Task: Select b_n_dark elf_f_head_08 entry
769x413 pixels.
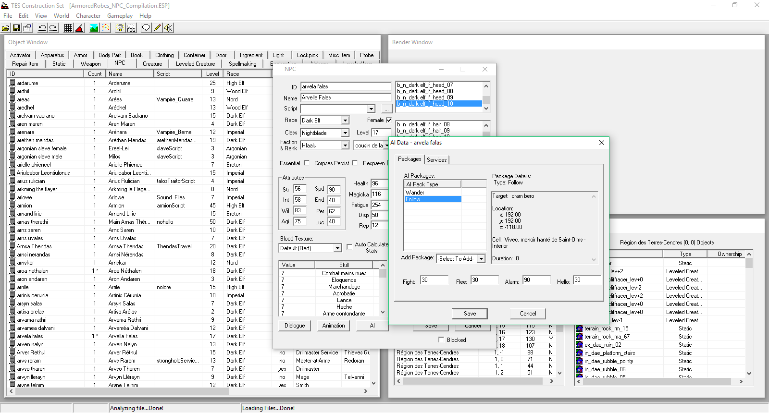Action: click(439, 91)
